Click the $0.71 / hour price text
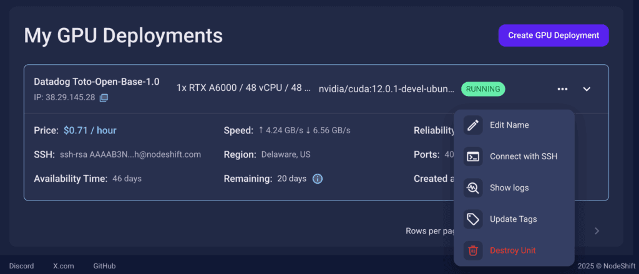Image resolution: width=639 pixels, height=274 pixels. (x=90, y=131)
